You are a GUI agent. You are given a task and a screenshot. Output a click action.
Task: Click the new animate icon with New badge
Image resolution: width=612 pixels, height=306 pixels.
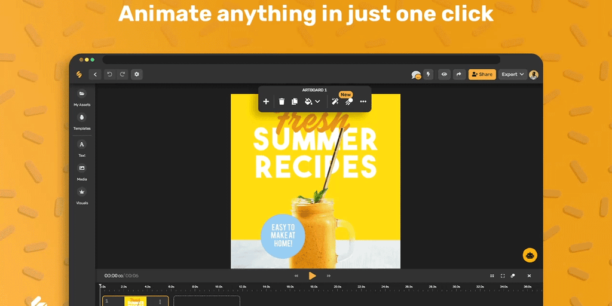(x=349, y=102)
